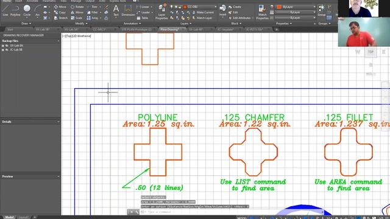Viewport: 390px width, 219px height.
Task: Click Make Current layer
Action: [x=203, y=12]
